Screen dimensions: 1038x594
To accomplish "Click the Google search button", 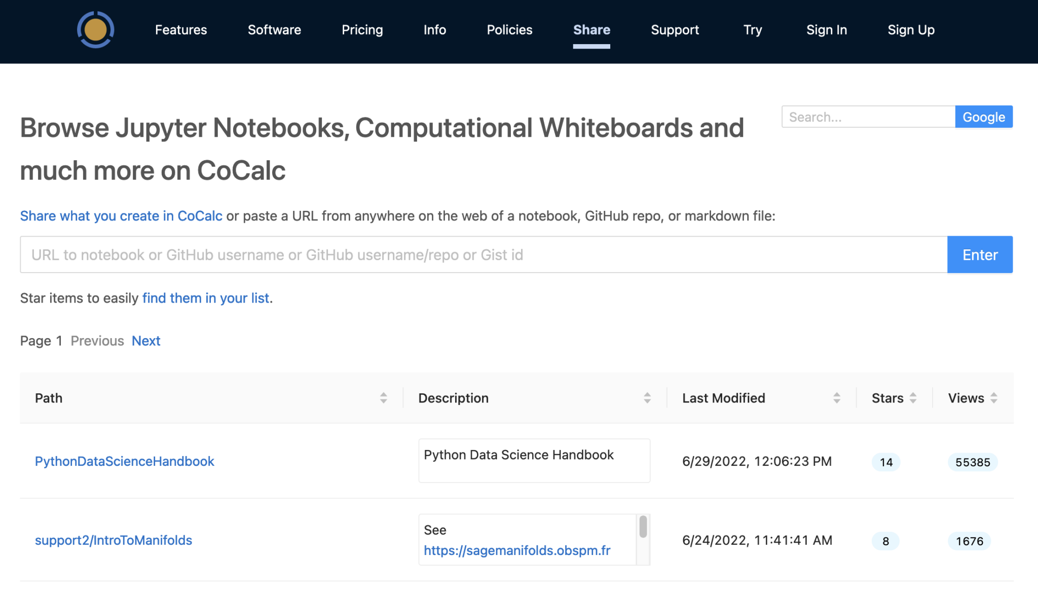I will point(983,117).
